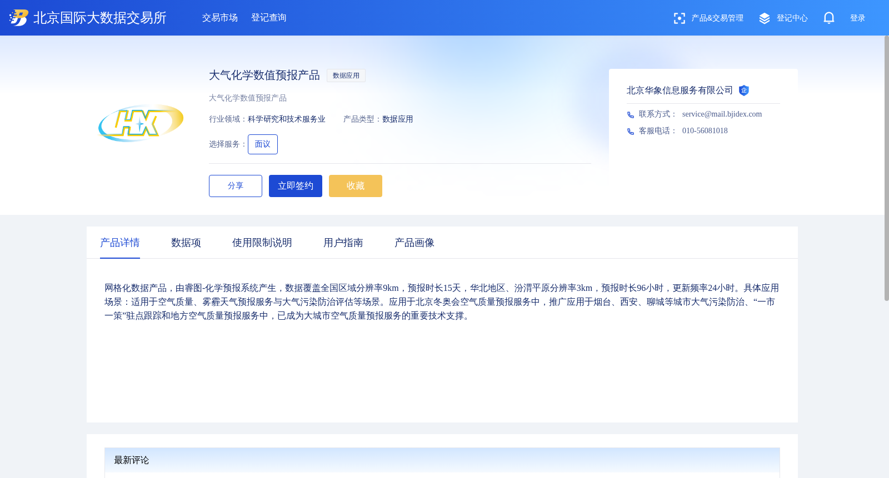Open 产品&交易管理 link
The width and height of the screenshot is (889, 478).
click(x=717, y=18)
